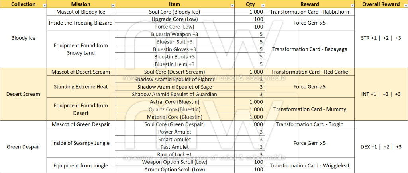Click the Desert Scream collection cell
The height and width of the screenshot is (173, 408).
[24, 94]
